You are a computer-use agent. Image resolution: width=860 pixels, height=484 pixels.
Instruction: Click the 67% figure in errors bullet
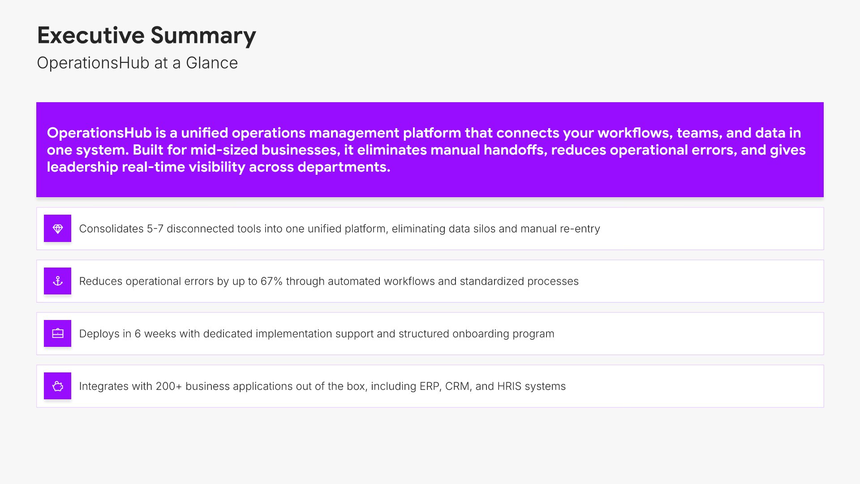tap(271, 281)
